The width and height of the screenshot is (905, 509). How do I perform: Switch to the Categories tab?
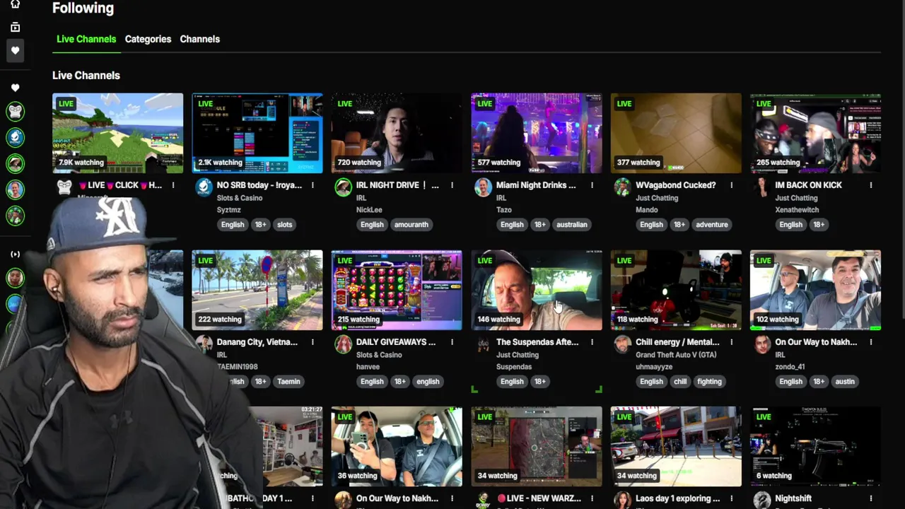(x=148, y=39)
